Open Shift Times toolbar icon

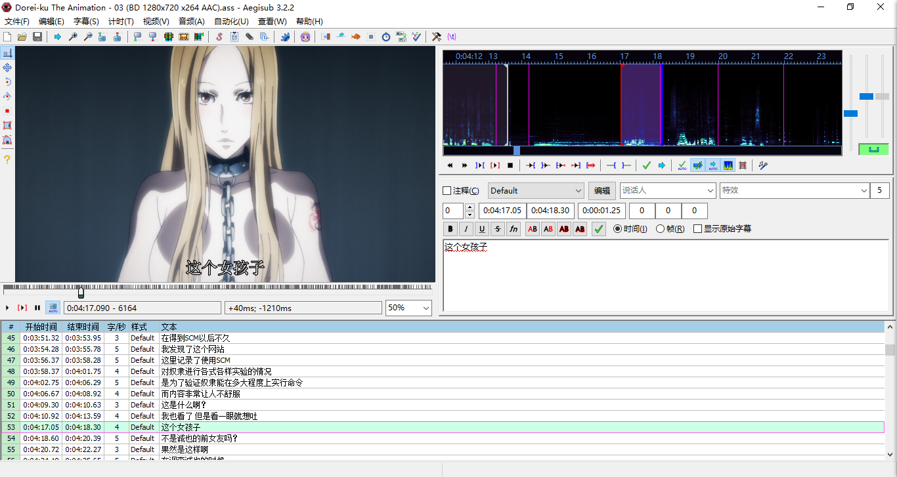(x=326, y=37)
